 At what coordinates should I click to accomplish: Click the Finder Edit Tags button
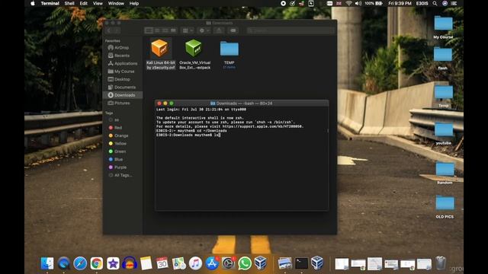(233, 30)
